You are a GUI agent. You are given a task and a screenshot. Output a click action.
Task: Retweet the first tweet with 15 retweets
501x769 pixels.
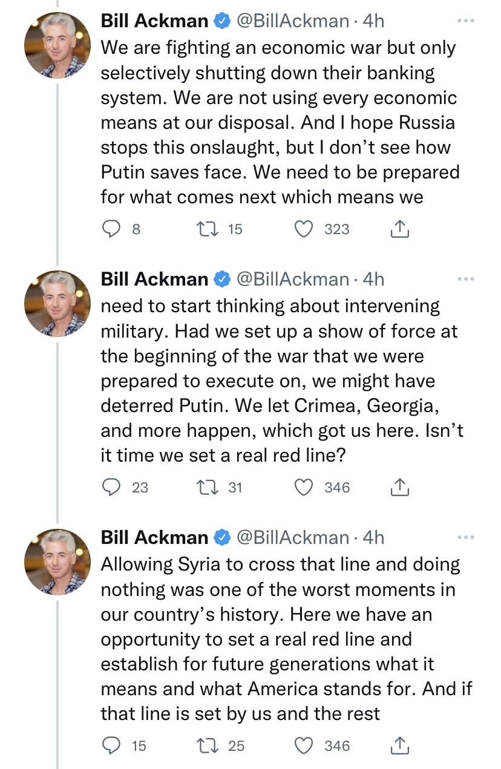coord(206,229)
